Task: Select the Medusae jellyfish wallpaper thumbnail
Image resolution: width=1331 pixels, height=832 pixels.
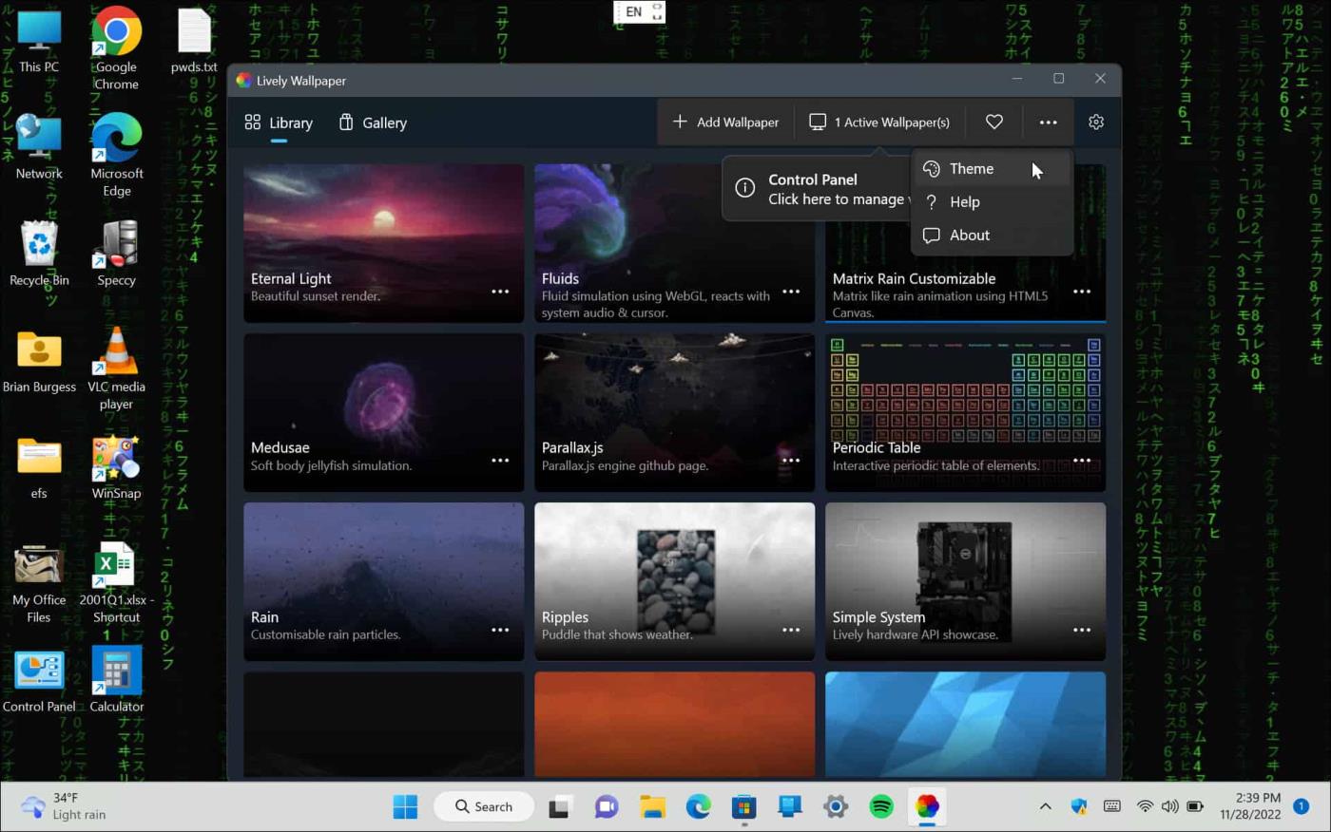Action: 383,411
